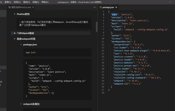Viewport: 175px width, 111px height.
Task: Click "extract-text-webpack-plugin" entry on editor line 14
Action: [142, 51]
